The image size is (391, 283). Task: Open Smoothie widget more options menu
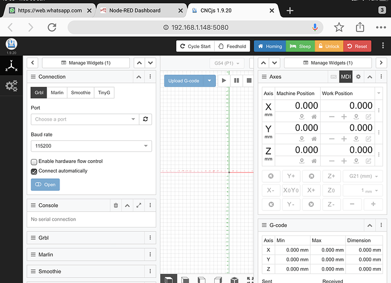click(x=150, y=271)
